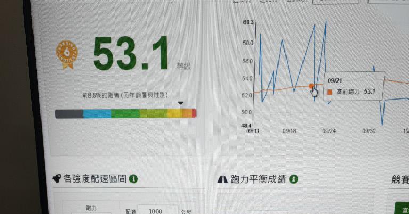Click the 09/13 date label on axis
Image resolution: width=409 pixels, height=214 pixels.
252,131
